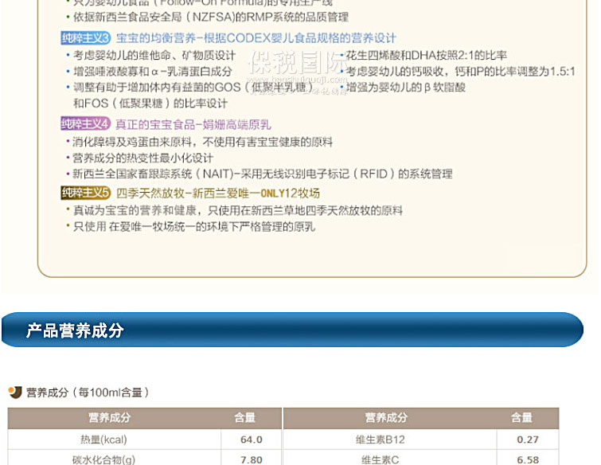Click the blue 纯粹主义3 badge

tap(86, 38)
